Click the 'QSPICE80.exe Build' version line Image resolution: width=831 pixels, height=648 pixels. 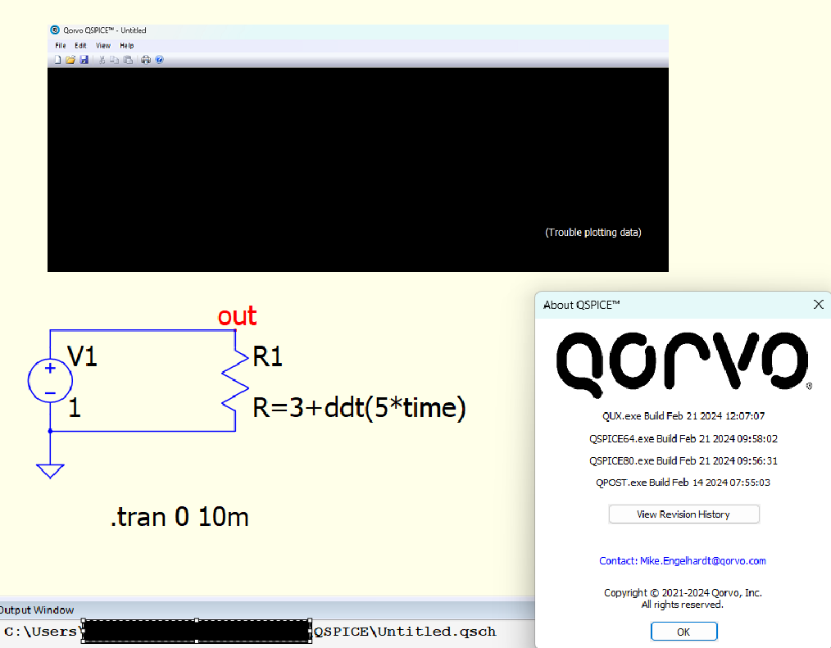pyautogui.click(x=683, y=461)
